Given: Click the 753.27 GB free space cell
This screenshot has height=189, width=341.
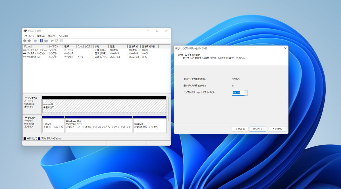Looking at the screenshot, I should pyautogui.click(x=134, y=57).
